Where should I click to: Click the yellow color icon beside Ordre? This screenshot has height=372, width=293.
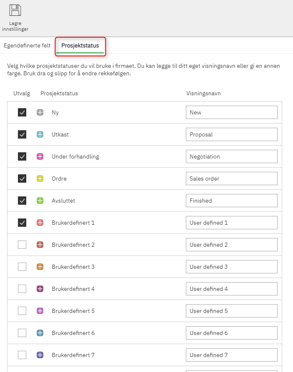(40, 179)
